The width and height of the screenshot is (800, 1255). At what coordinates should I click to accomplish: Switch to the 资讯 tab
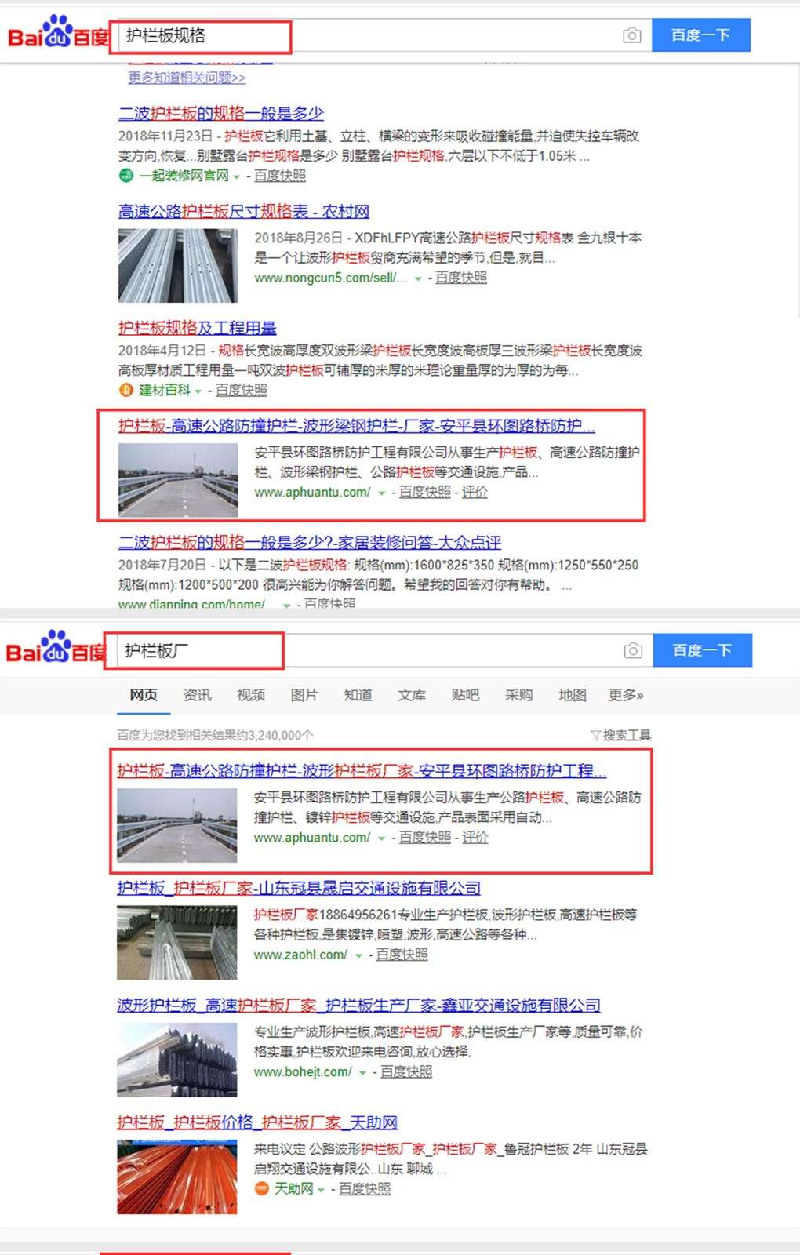[x=197, y=695]
